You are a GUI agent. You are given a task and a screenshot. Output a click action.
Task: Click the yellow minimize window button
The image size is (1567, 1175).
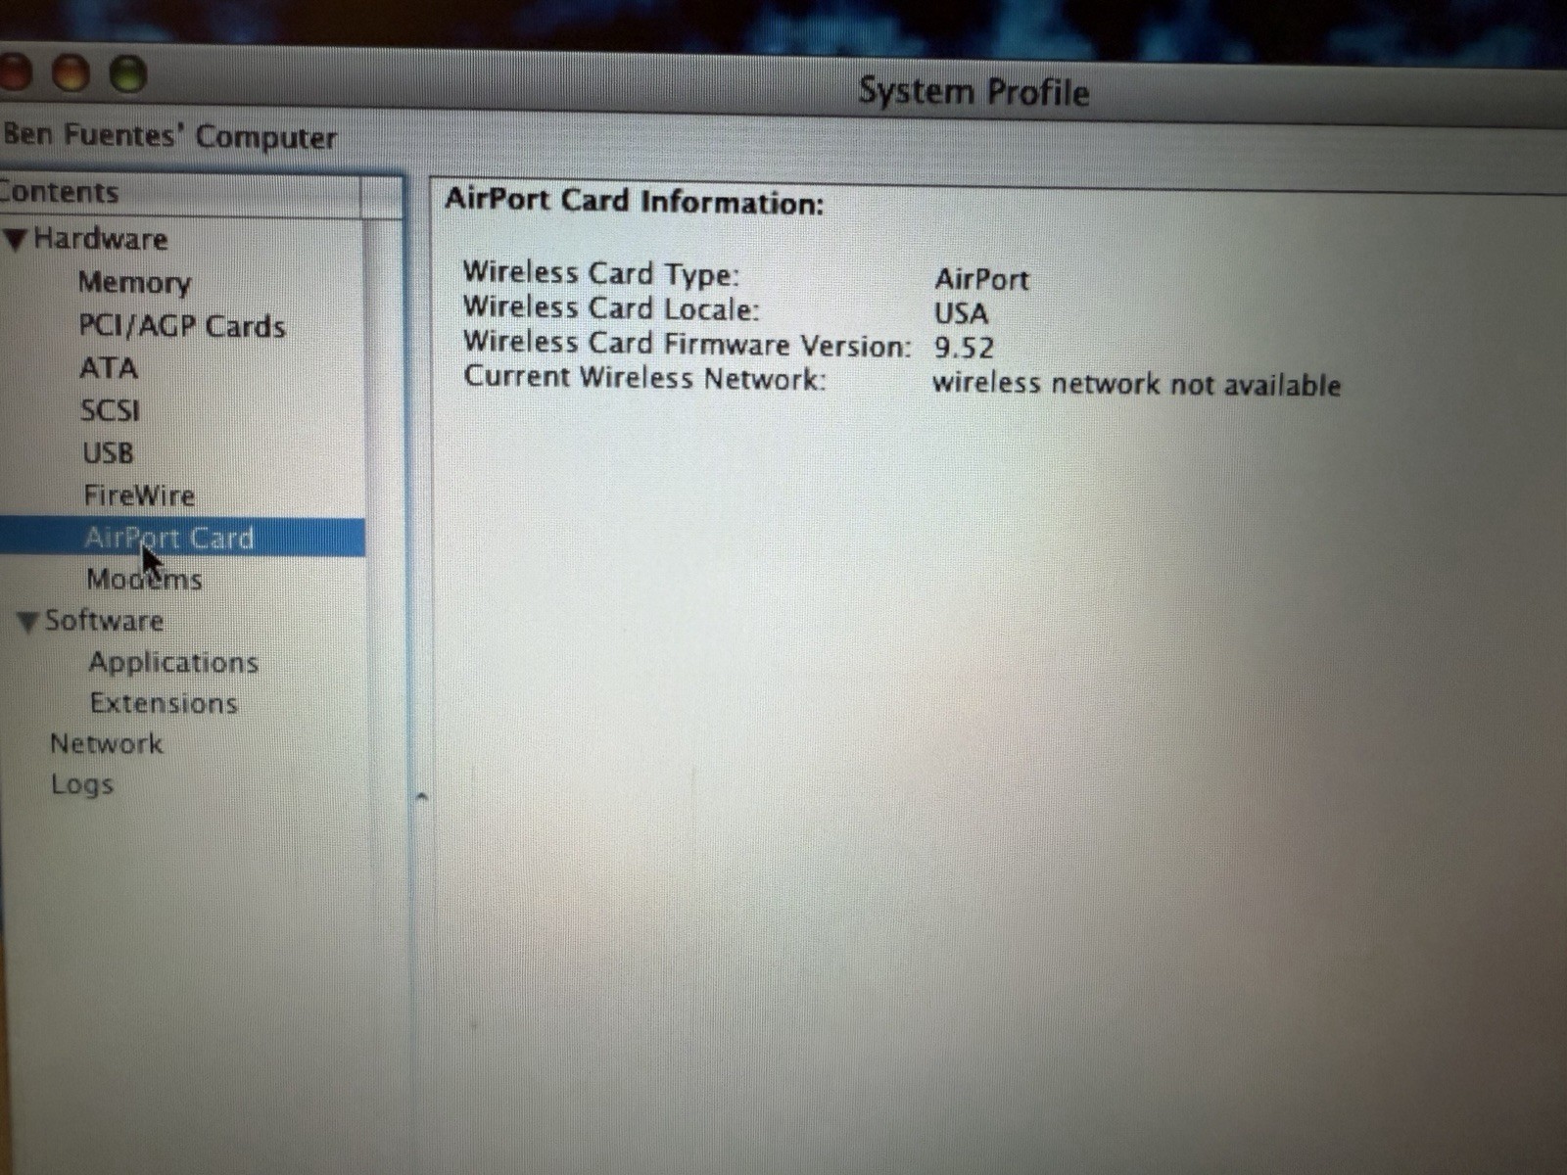click(x=71, y=73)
